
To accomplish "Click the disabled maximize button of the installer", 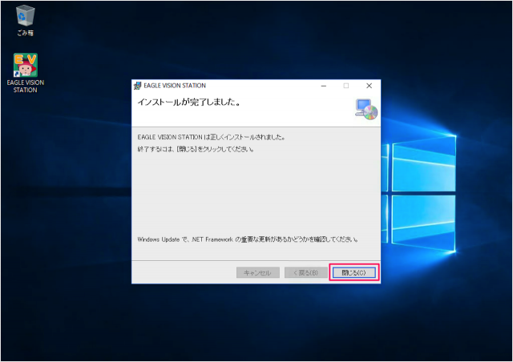I will [x=345, y=86].
